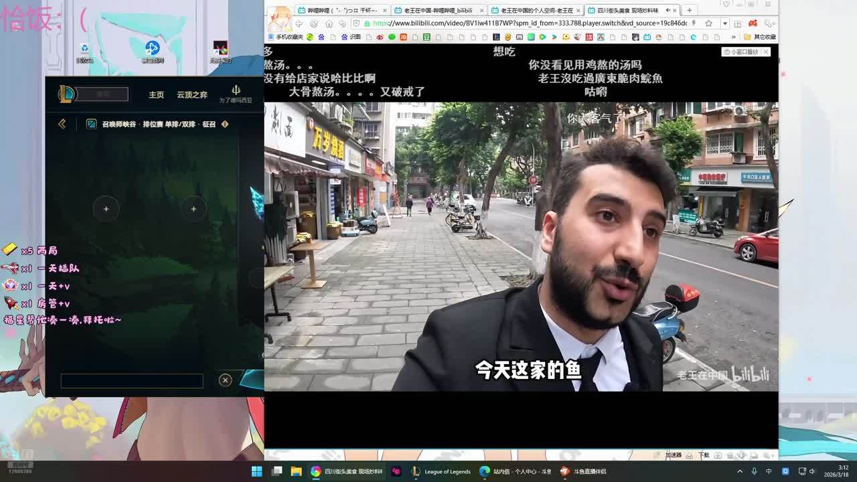857x482 pixels.
Task: Reload the bilibili page
Action: (x=314, y=23)
